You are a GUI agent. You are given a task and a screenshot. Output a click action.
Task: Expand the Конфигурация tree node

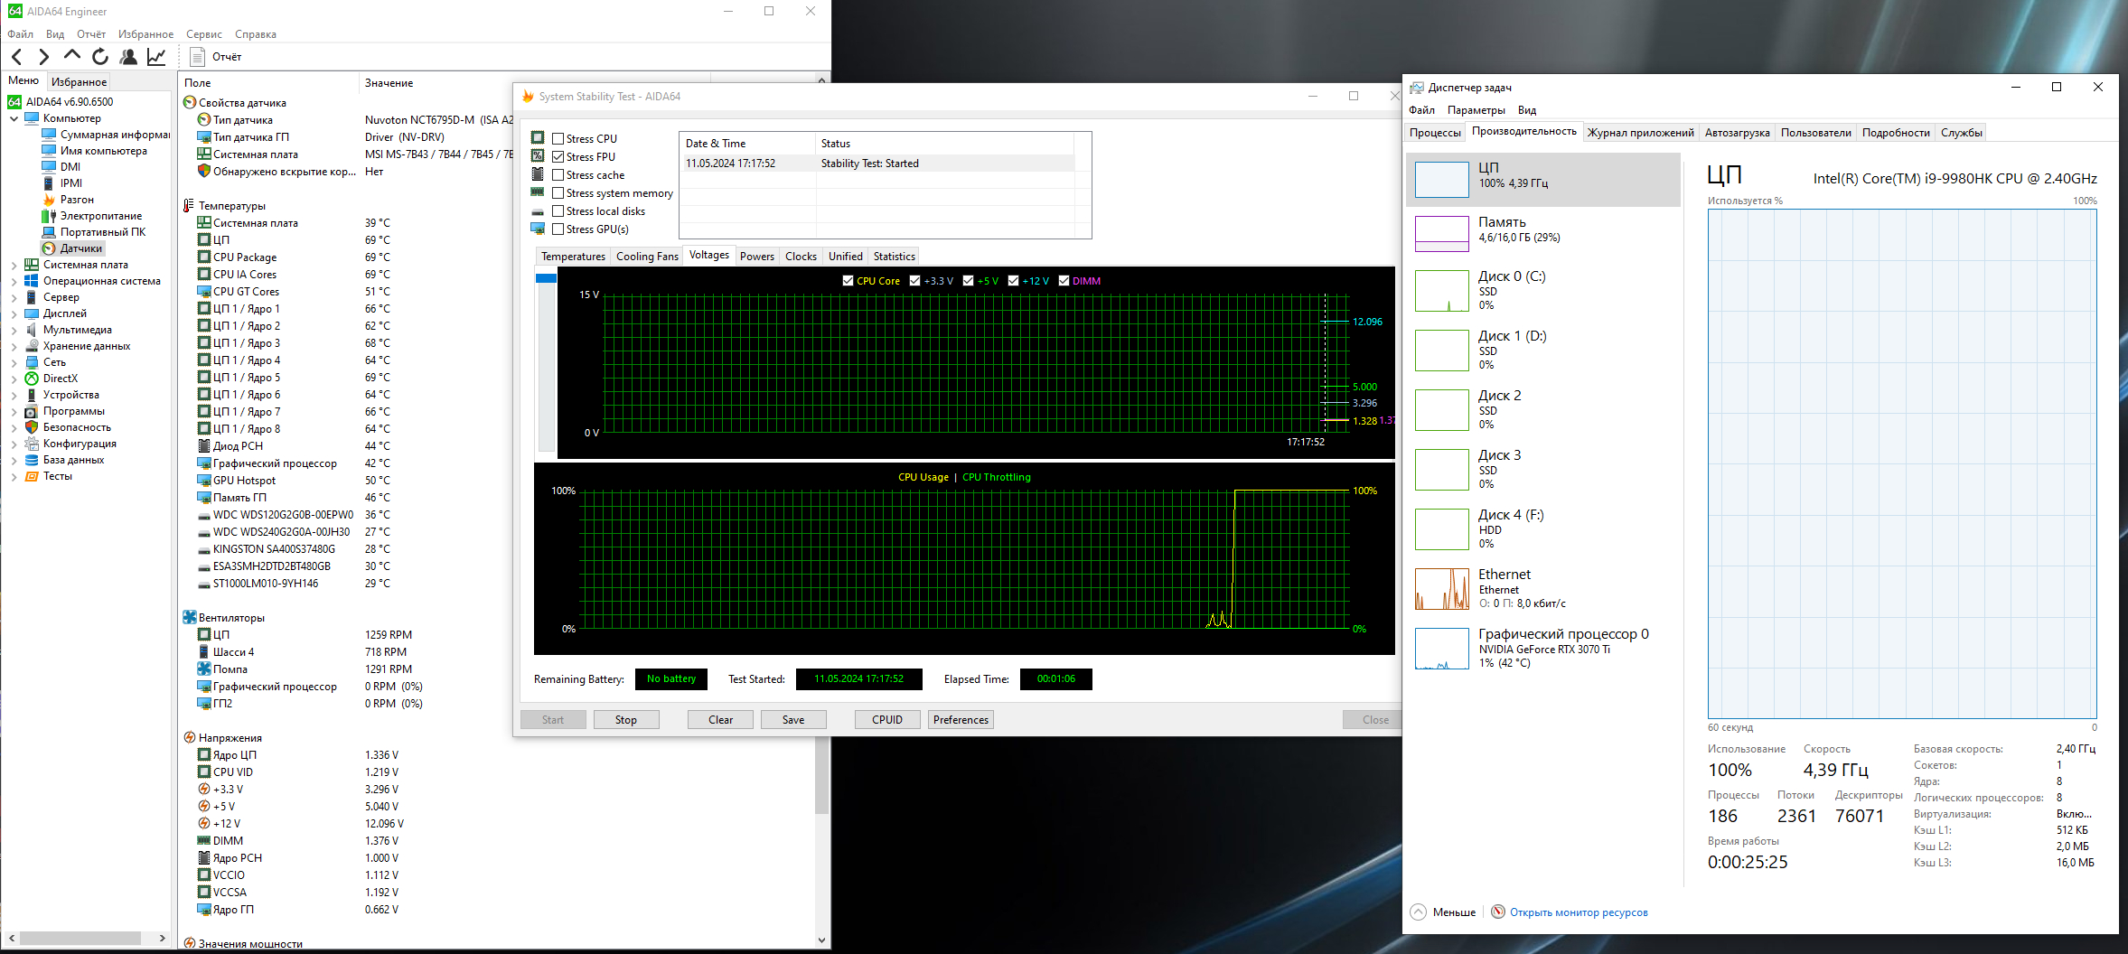(x=14, y=444)
